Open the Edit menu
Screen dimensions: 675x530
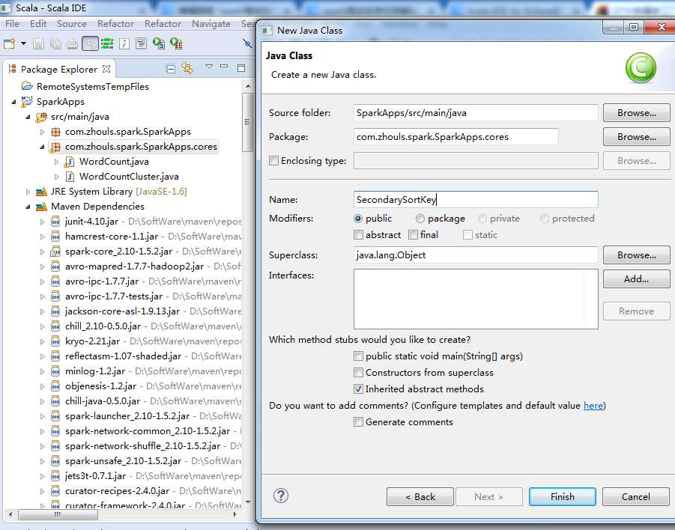click(38, 24)
